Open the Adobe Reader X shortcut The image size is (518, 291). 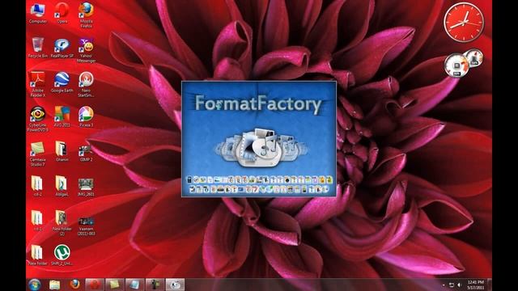(38, 84)
